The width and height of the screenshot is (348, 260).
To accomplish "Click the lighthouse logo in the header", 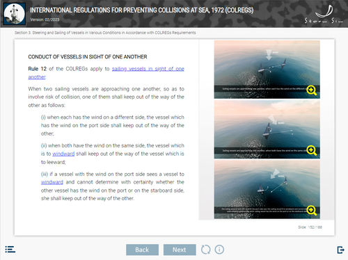I will [15, 13].
